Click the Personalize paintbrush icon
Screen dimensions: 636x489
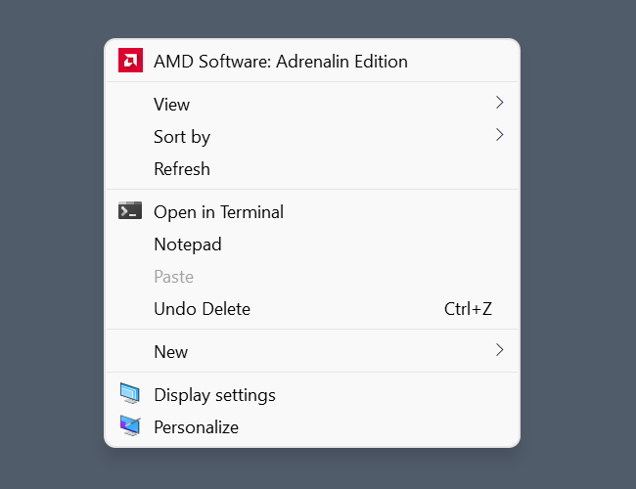(x=130, y=426)
